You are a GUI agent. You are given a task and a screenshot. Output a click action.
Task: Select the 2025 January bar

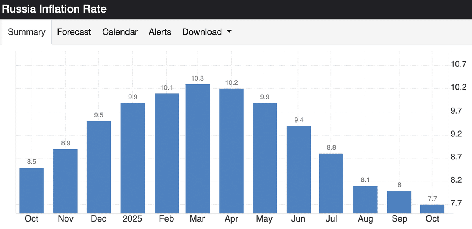133,158
